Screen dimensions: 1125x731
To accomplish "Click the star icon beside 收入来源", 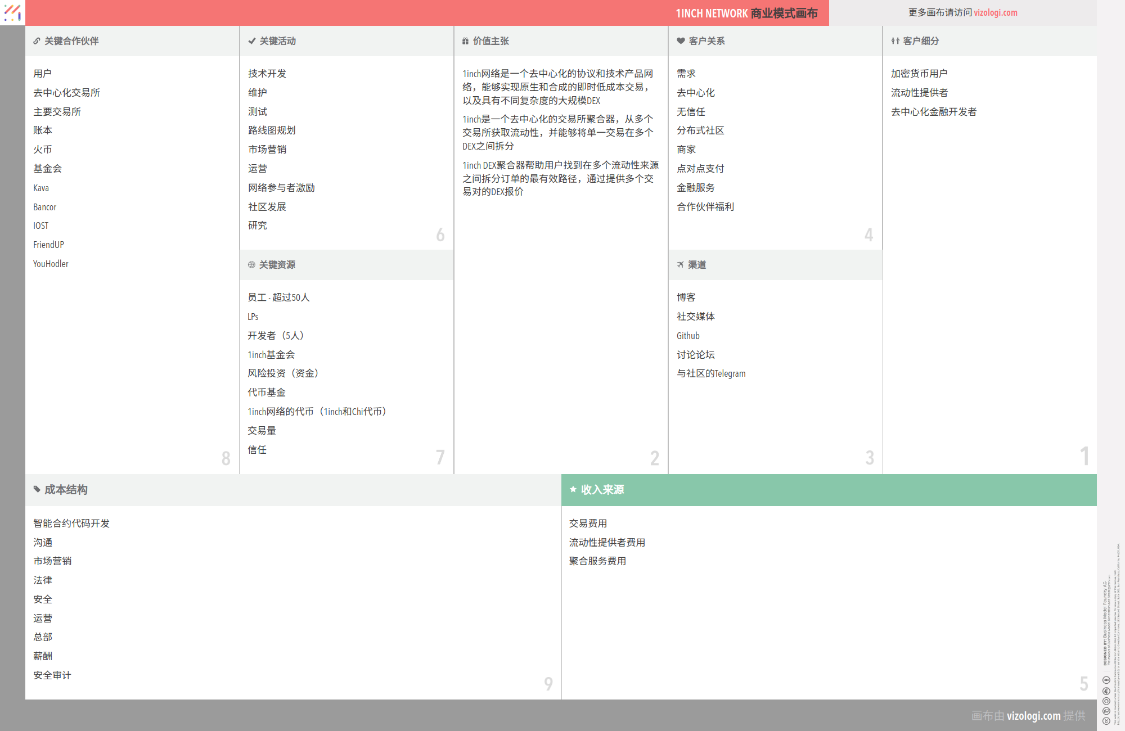I will pos(573,489).
